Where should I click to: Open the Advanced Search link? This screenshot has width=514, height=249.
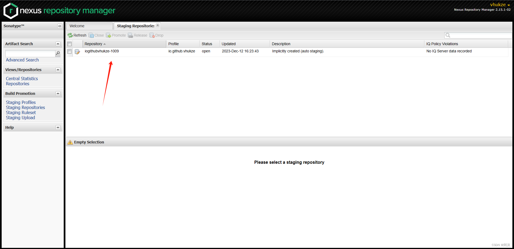click(22, 60)
